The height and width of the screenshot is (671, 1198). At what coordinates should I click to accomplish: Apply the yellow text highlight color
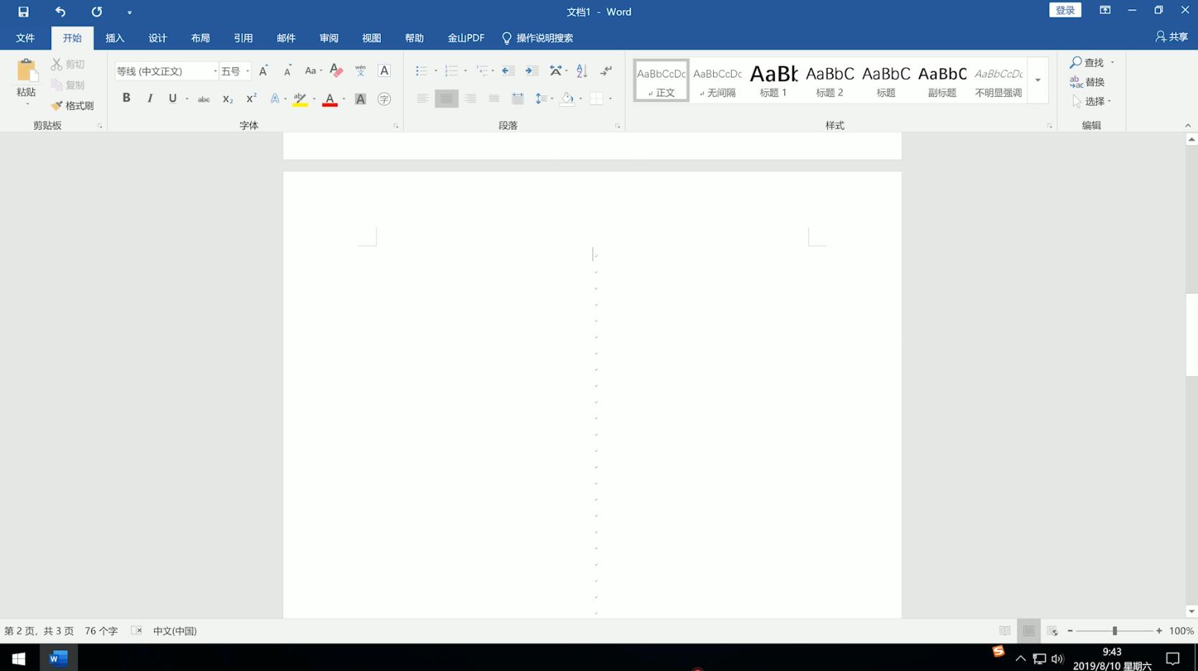coord(300,99)
